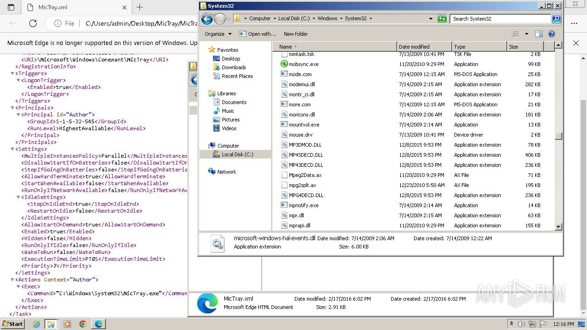Viewport: 587px width, 330px height.
Task: Click the Windows Start button
Action: coord(12,324)
